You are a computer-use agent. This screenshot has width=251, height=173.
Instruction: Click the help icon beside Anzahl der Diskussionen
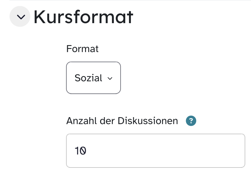191,121
